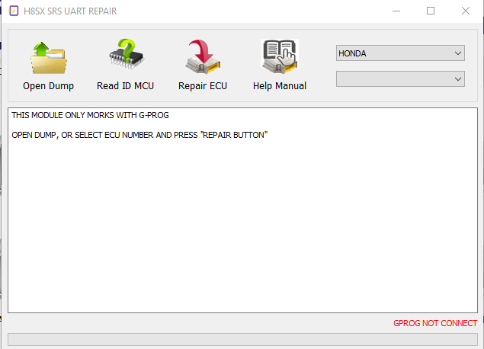
Task: Minimize the H8SX SRS UART REPAIR window
Action: (396, 11)
